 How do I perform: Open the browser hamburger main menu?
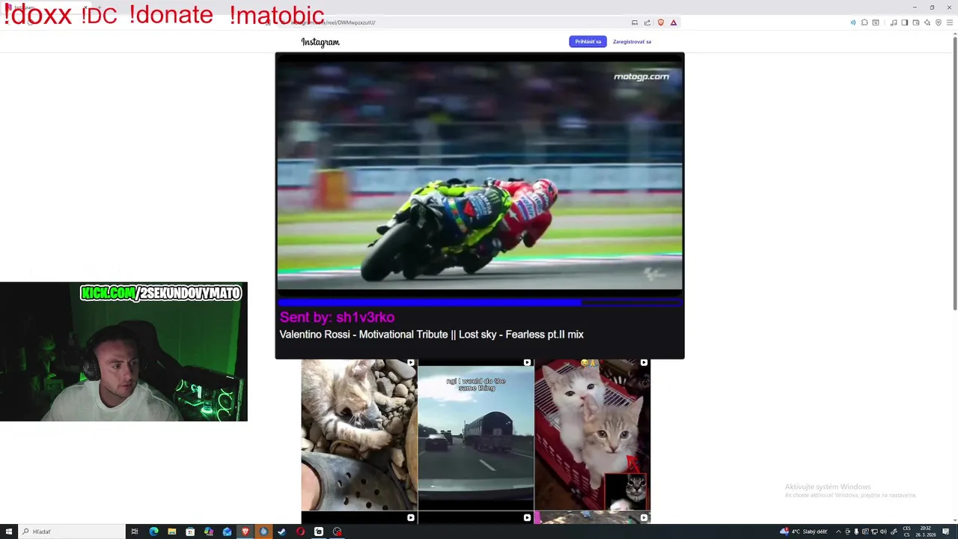[950, 22]
